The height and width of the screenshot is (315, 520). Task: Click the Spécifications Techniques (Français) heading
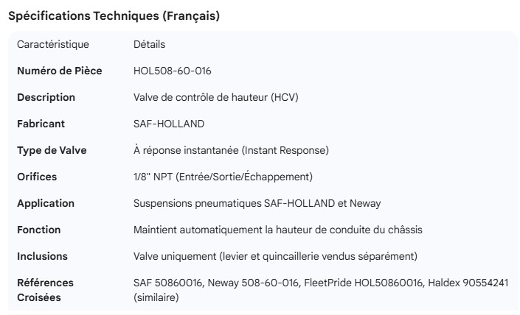[x=114, y=16]
